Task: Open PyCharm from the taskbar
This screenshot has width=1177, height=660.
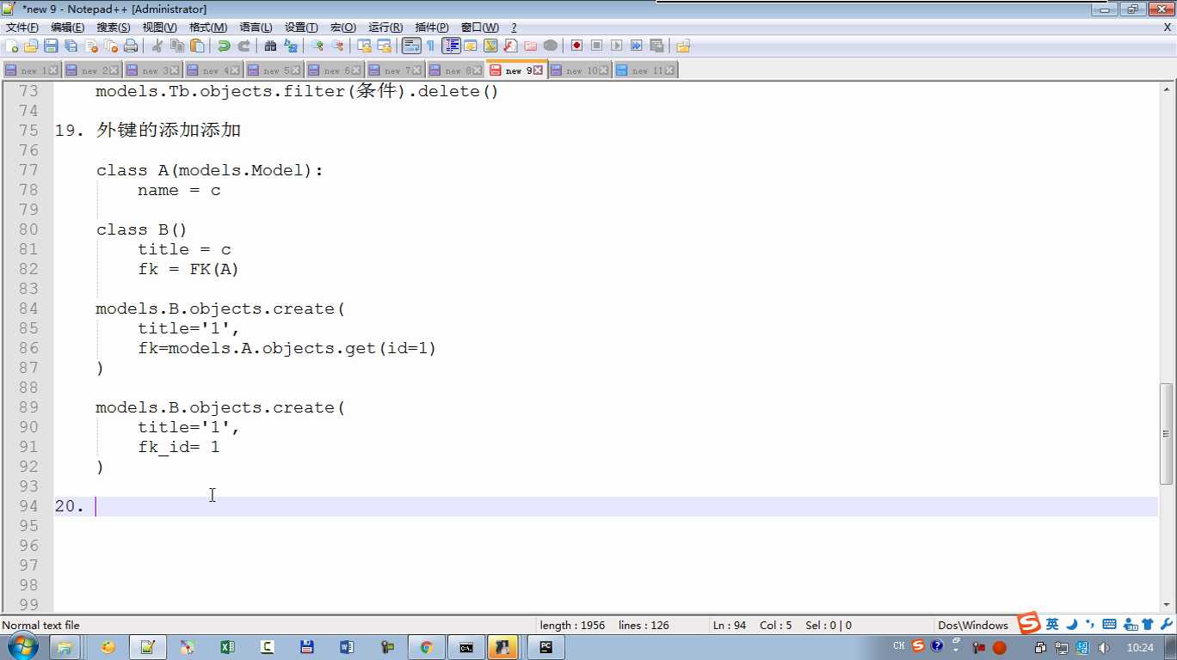Action: [545, 647]
